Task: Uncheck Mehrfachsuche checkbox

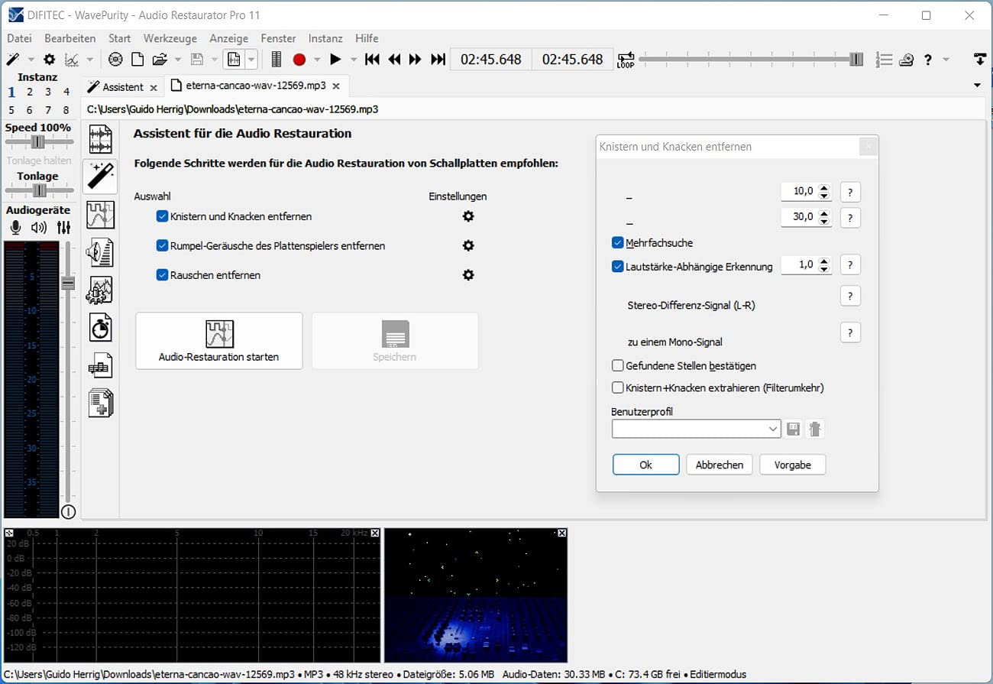Action: [x=618, y=243]
